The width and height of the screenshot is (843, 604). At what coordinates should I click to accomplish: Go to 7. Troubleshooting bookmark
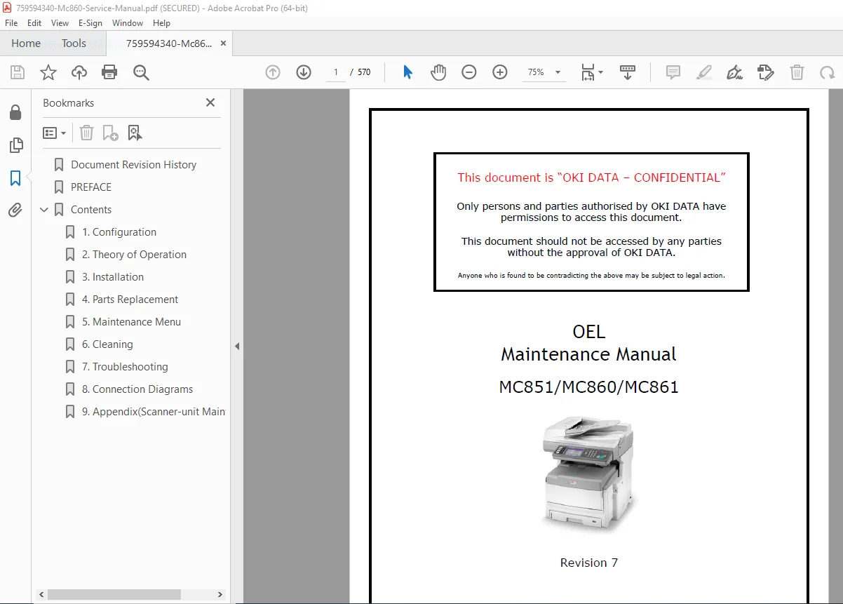125,367
